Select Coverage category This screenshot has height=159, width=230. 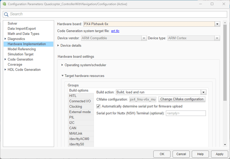[15, 65]
